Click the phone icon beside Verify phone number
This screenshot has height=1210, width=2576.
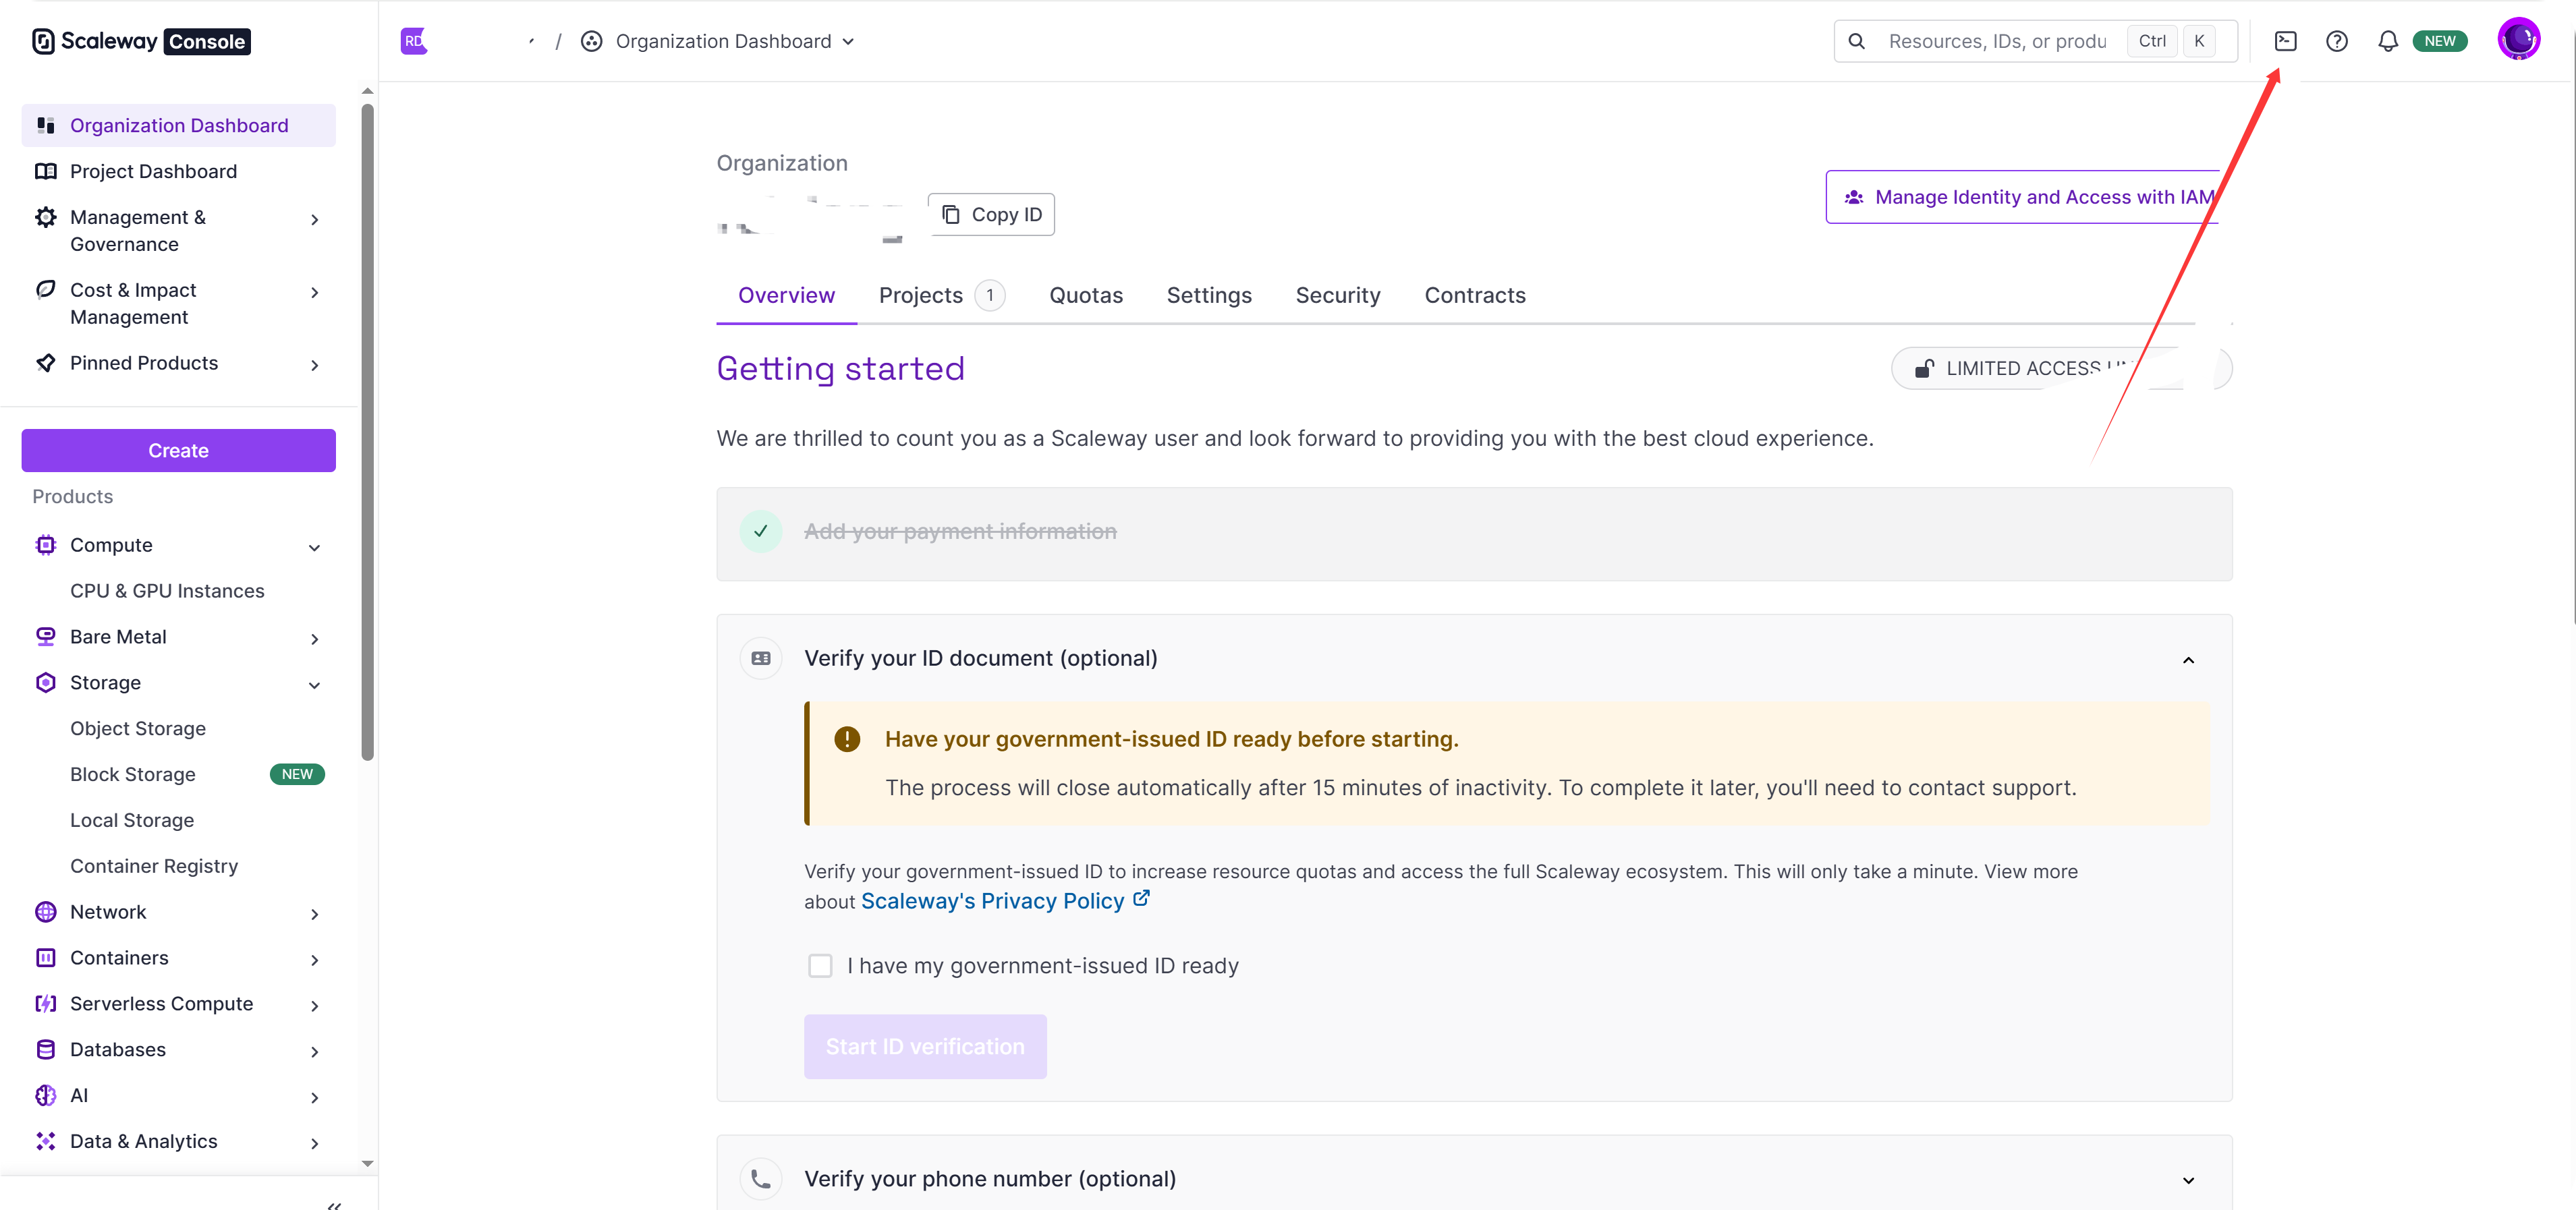(761, 1179)
